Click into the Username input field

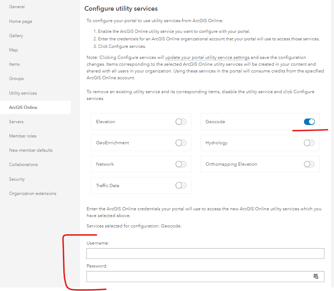205,254
